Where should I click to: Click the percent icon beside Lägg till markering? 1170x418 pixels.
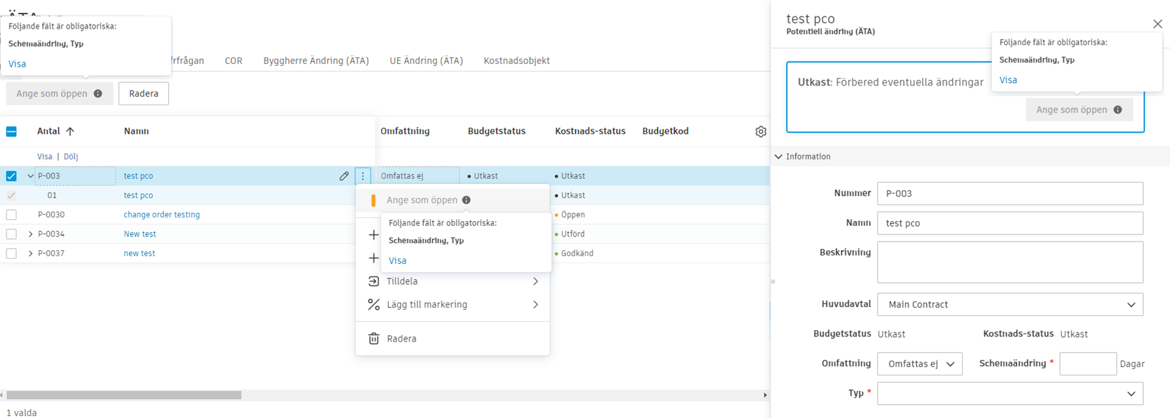[374, 304]
